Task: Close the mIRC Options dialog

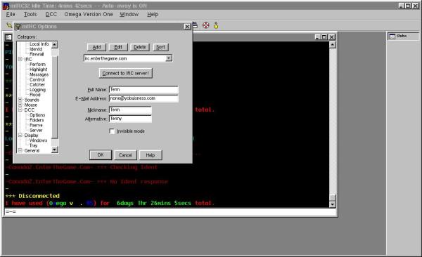Action: coord(187,27)
